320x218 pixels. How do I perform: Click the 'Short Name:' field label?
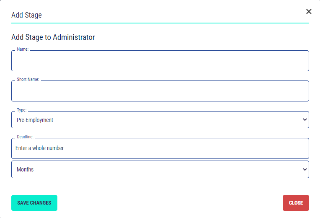click(x=28, y=79)
